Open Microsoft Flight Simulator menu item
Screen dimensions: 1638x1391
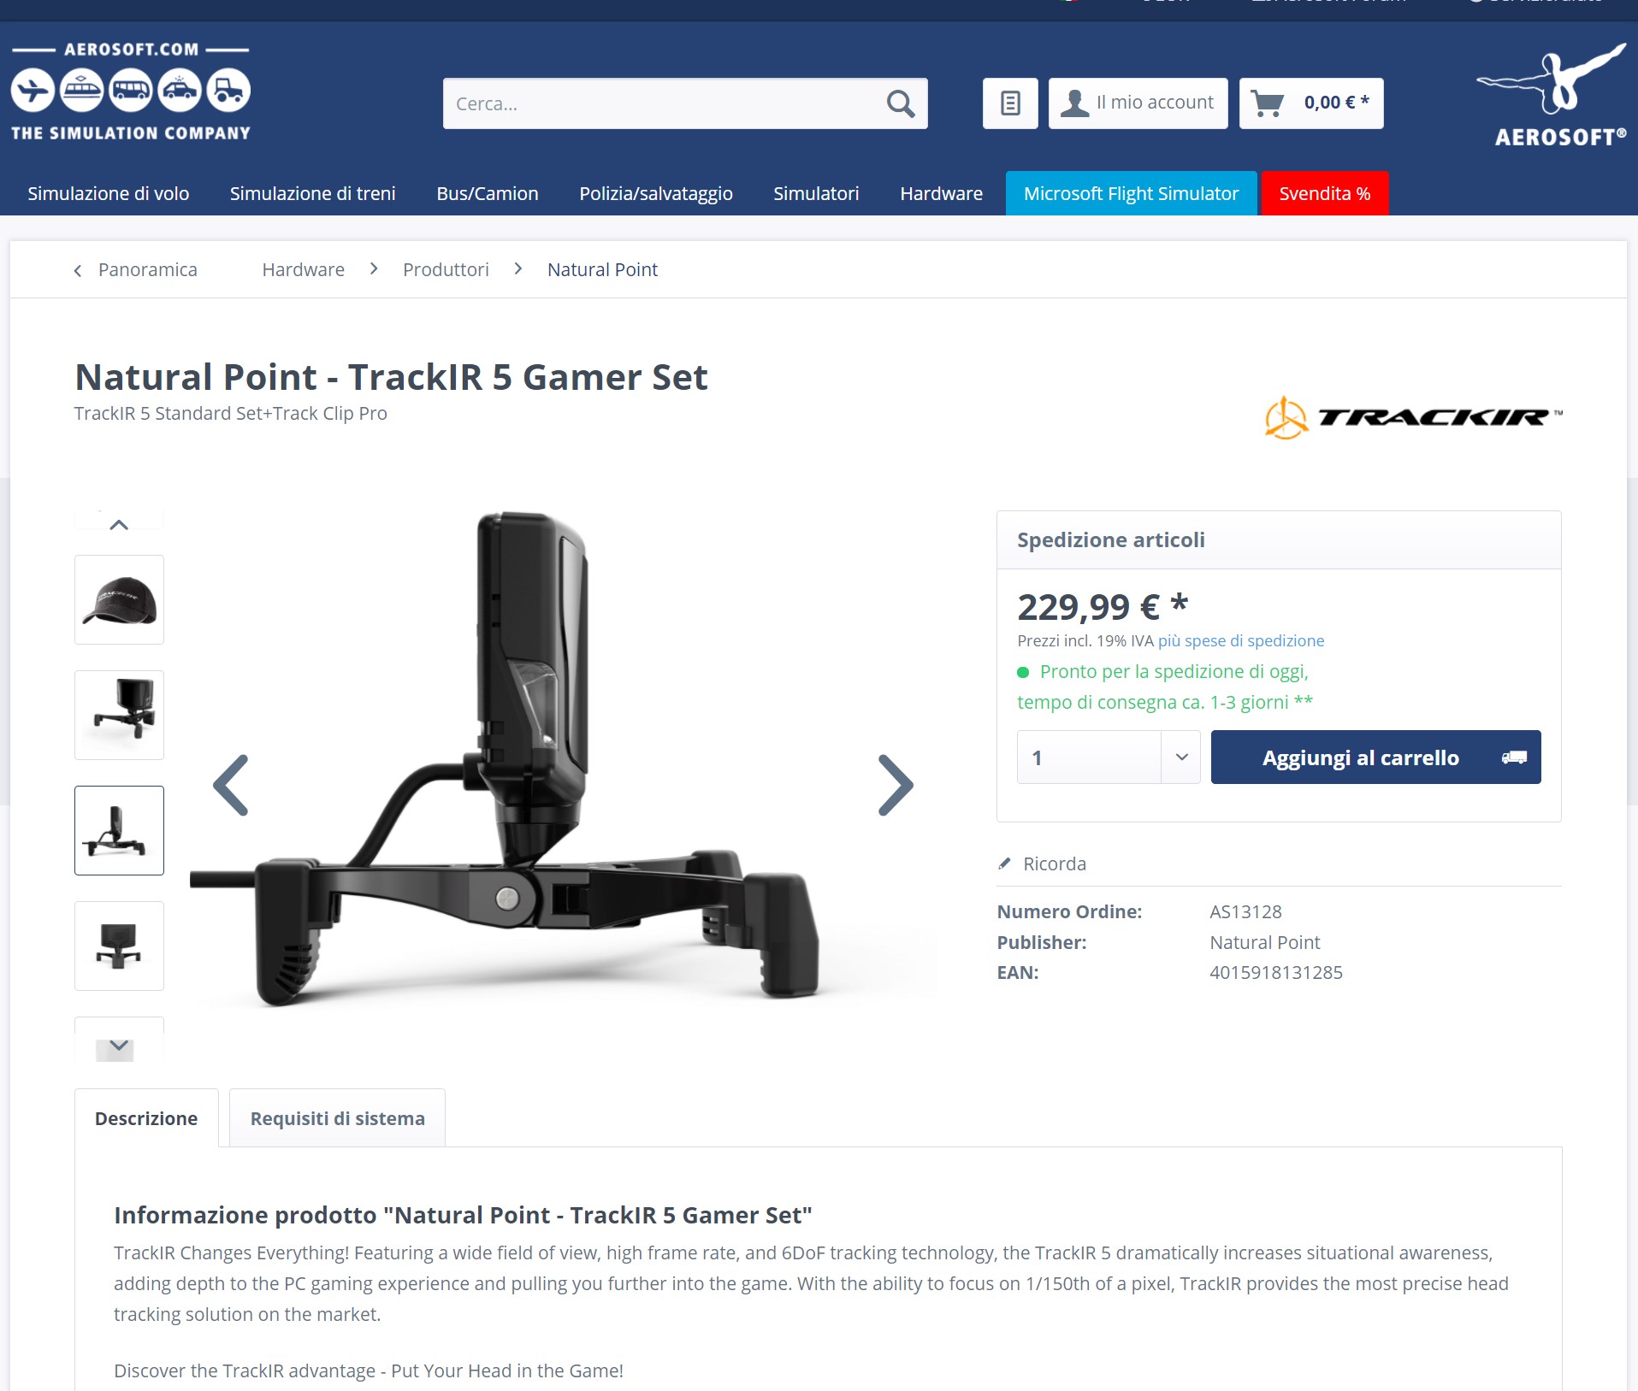point(1131,194)
